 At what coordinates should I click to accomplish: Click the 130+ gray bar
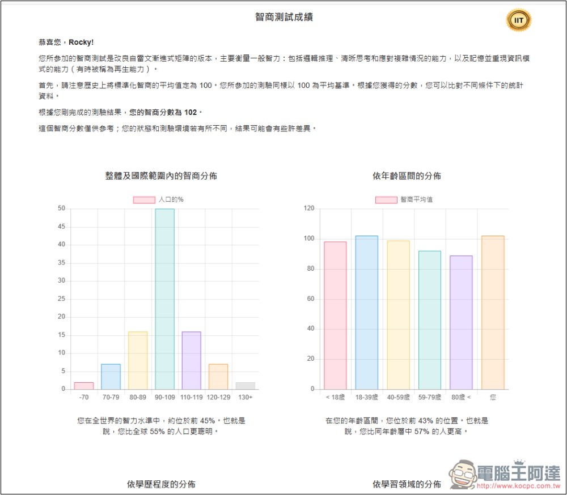245,386
